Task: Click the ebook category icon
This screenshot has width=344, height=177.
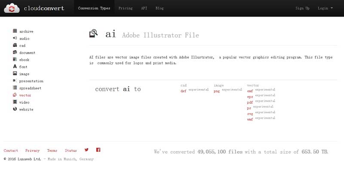Action: click(x=15, y=59)
